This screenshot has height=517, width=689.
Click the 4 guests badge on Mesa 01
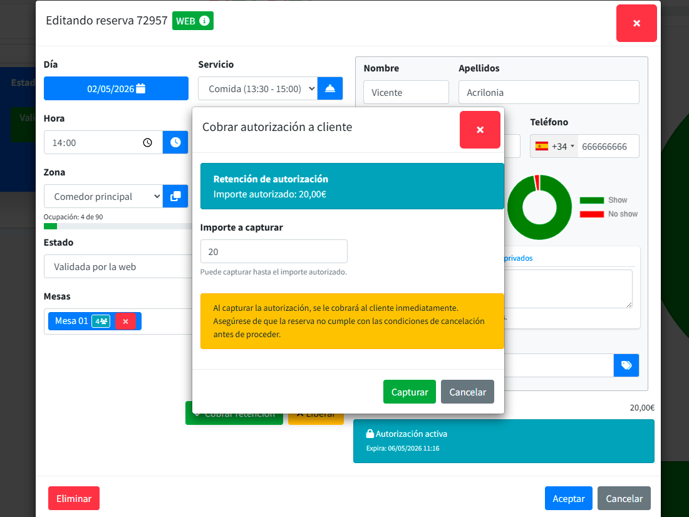coord(101,321)
